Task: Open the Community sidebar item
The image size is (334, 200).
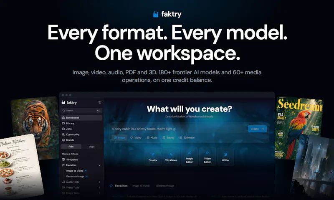Action: [x=81, y=134]
